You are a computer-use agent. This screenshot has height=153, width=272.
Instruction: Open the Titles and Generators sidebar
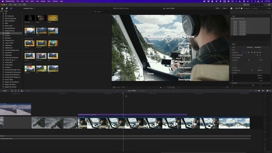pyautogui.click(x=11, y=8)
